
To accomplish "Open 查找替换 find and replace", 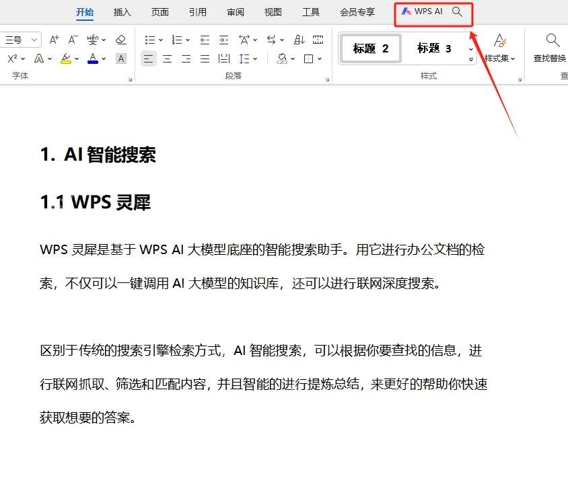I will (x=550, y=48).
